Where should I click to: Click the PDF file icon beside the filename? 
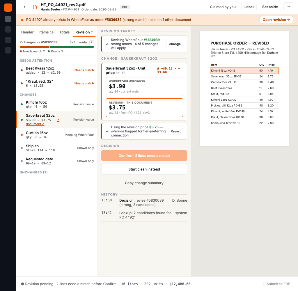[x=35, y=7]
